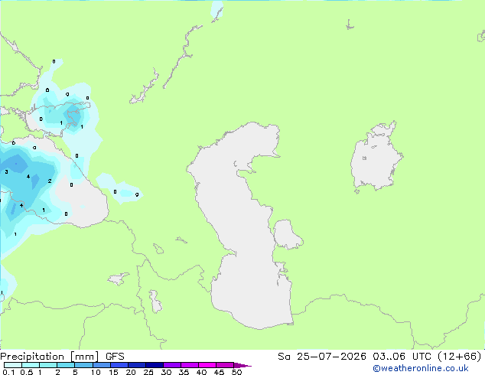Click the precipitation value 2 on map

pyautogui.click(x=50, y=181)
